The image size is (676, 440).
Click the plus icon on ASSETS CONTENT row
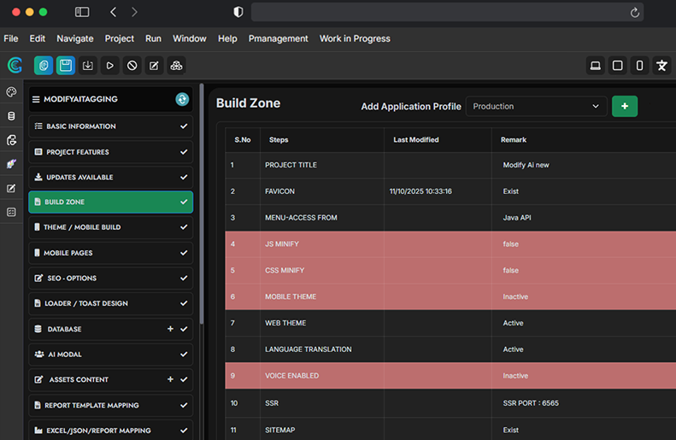[x=170, y=379]
